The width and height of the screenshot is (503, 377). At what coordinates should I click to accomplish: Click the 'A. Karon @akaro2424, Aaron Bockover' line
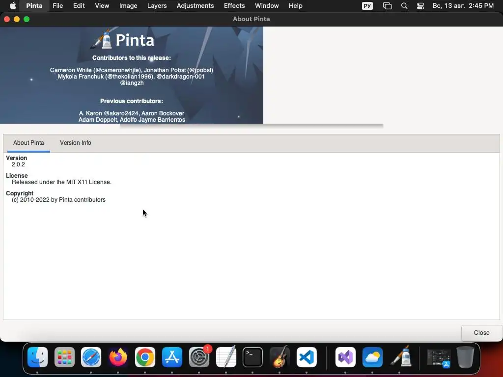(132, 113)
